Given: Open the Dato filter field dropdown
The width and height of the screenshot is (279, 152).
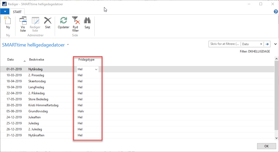Looking at the screenshot, I should 261,44.
